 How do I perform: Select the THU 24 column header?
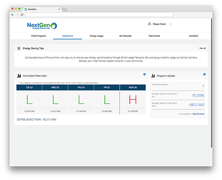[81, 87]
